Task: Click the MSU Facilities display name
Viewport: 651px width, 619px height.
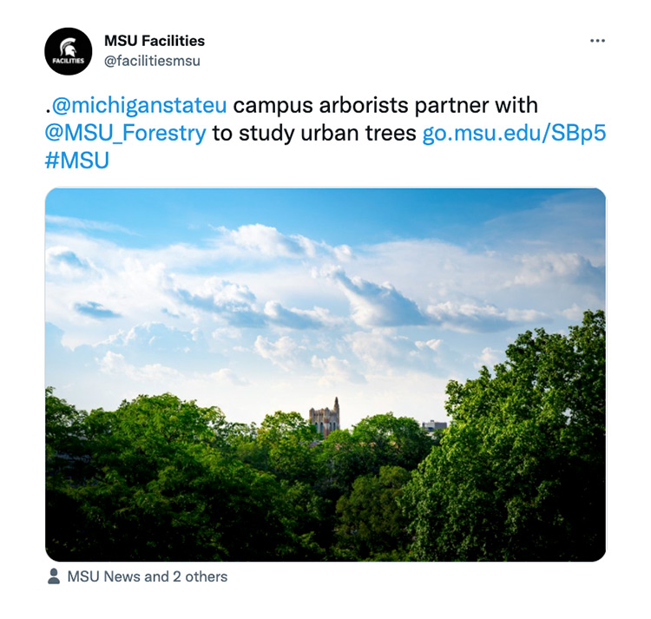Action: click(x=155, y=40)
